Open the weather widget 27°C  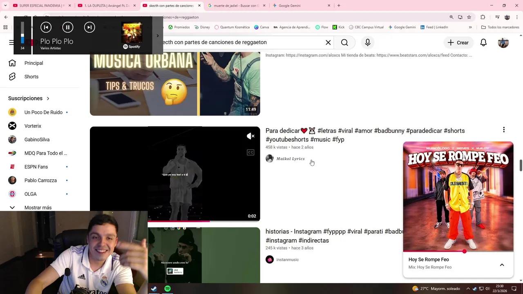click(x=436, y=289)
